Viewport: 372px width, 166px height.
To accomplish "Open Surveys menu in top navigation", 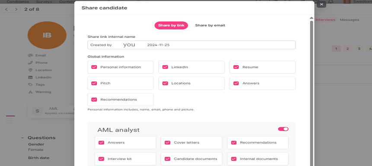I will coord(44,2).
